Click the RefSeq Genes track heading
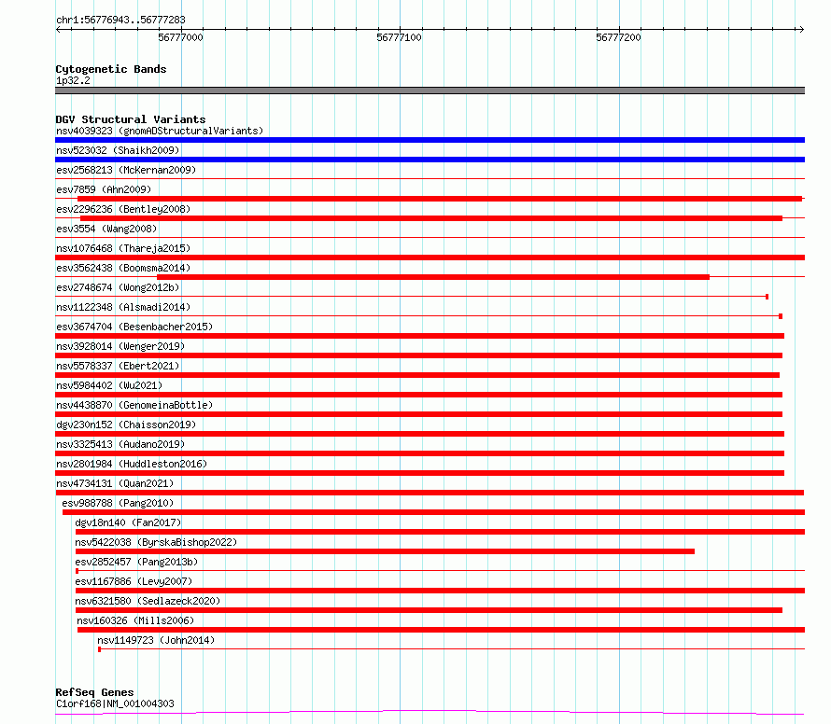Image resolution: width=831 pixels, height=724 pixels. (94, 692)
